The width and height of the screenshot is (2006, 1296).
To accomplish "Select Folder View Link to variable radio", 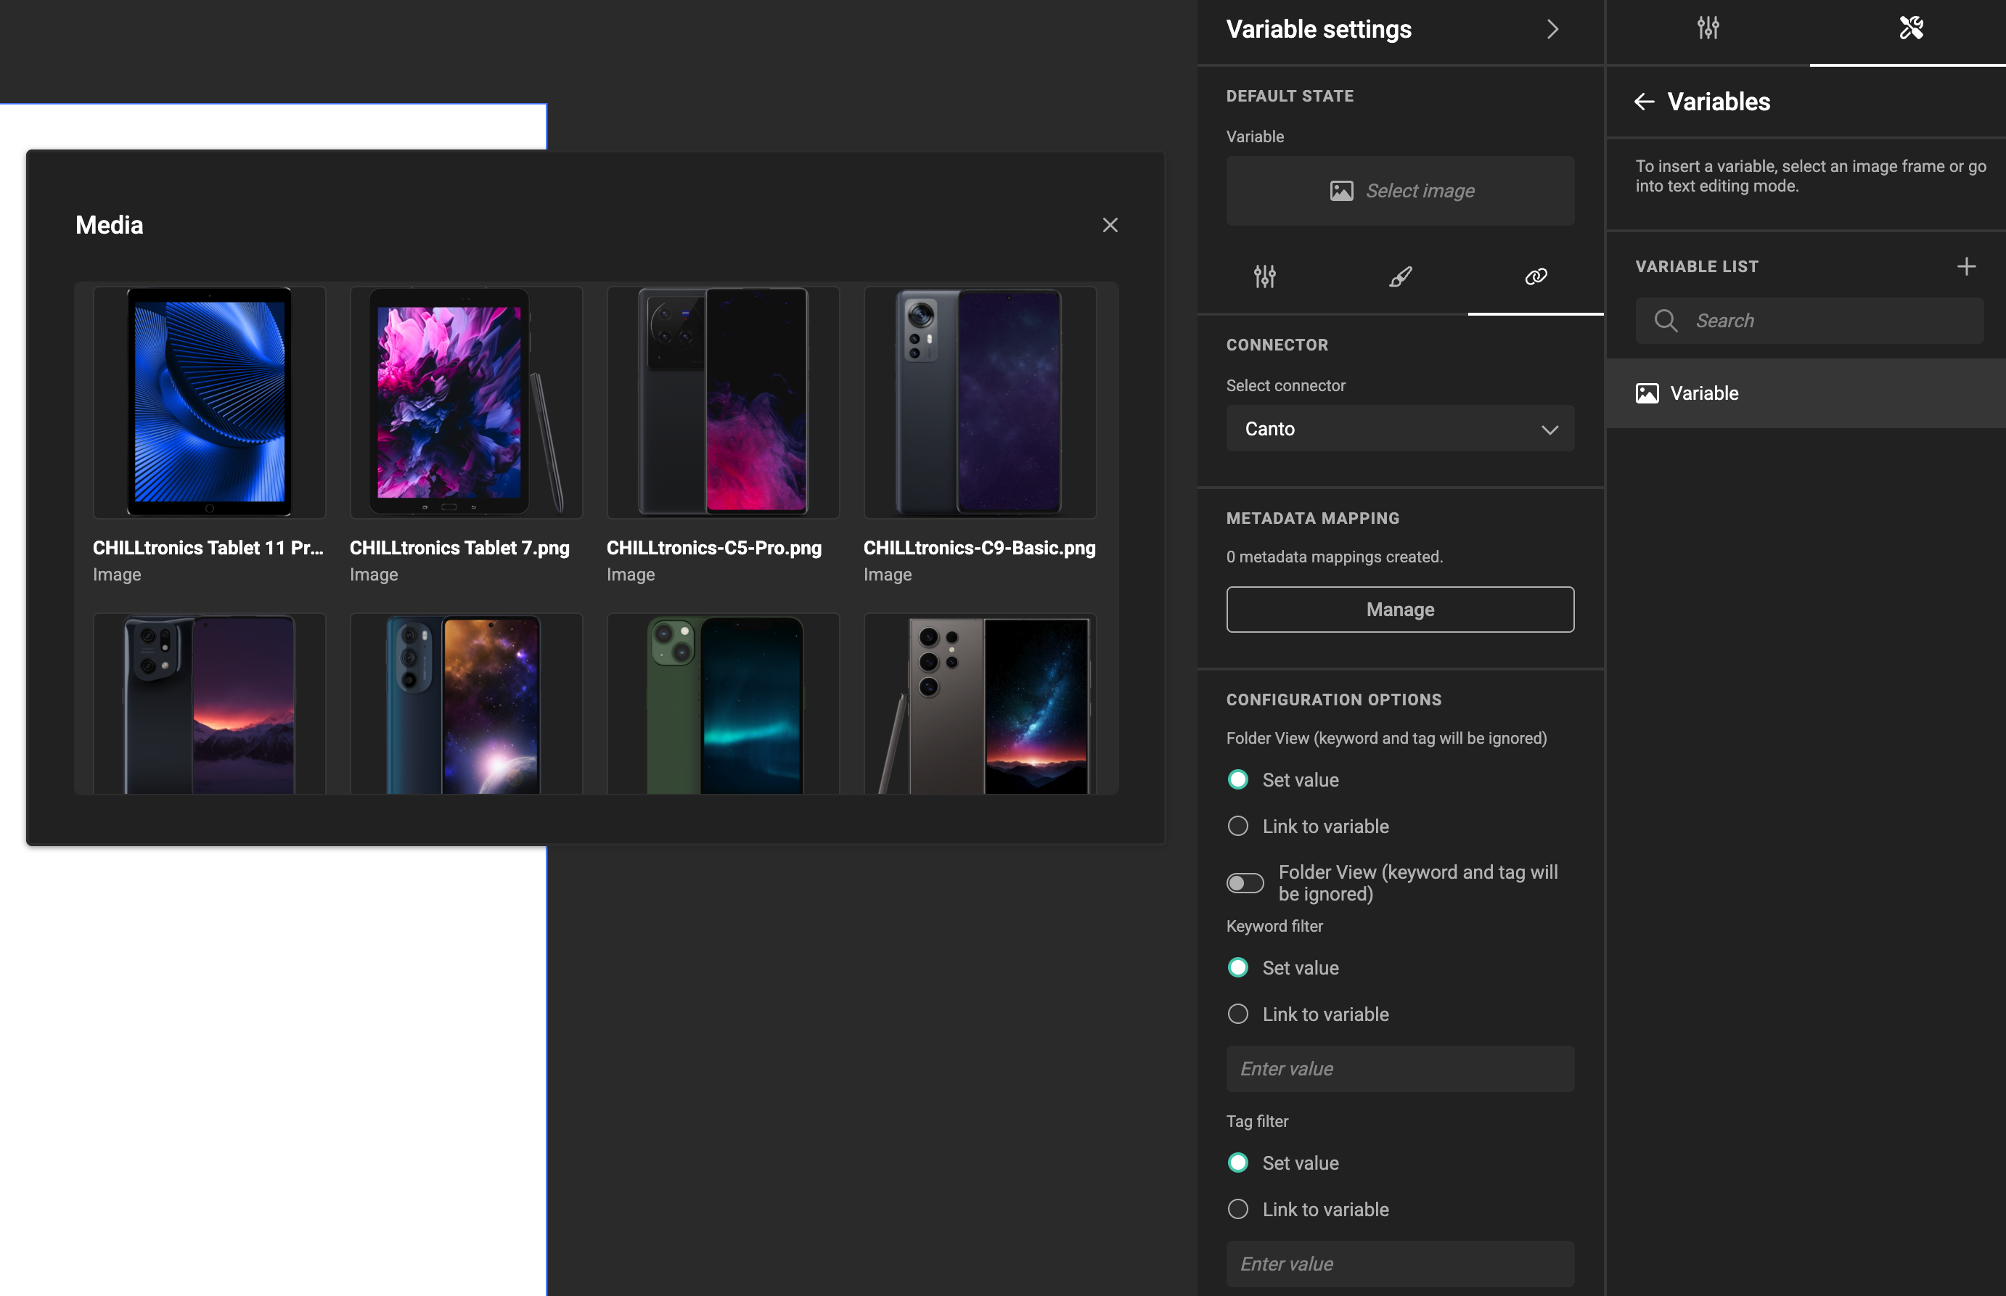I will (x=1237, y=827).
